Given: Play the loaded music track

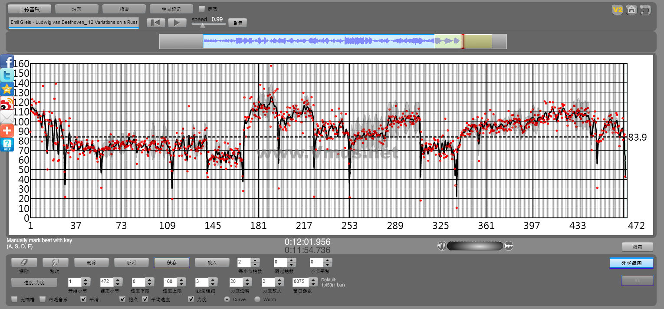Looking at the screenshot, I should (x=177, y=23).
